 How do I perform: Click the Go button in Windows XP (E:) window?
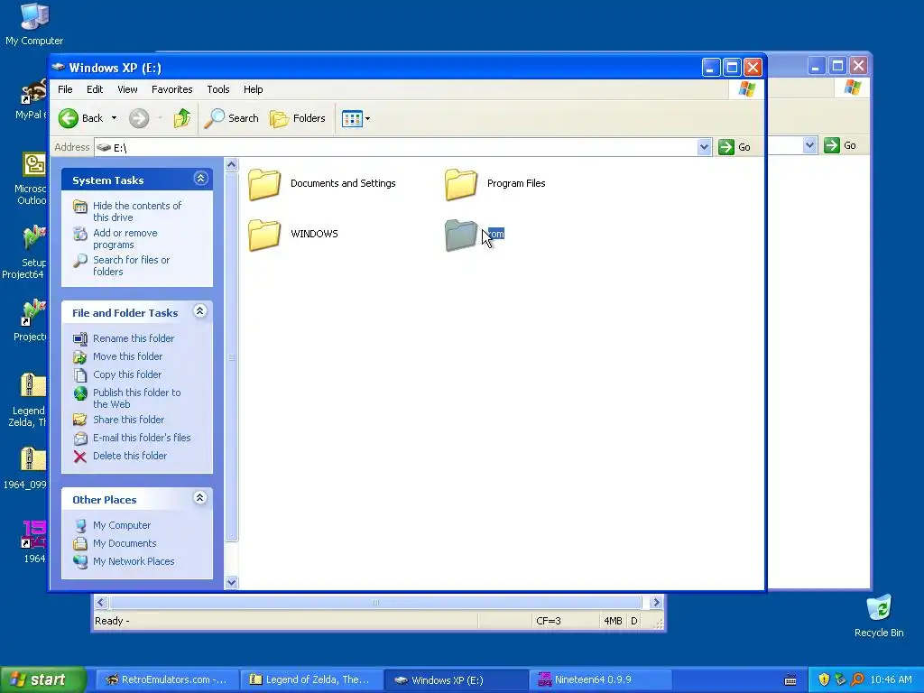click(735, 147)
